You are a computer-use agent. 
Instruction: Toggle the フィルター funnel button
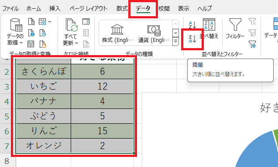pos(235,29)
